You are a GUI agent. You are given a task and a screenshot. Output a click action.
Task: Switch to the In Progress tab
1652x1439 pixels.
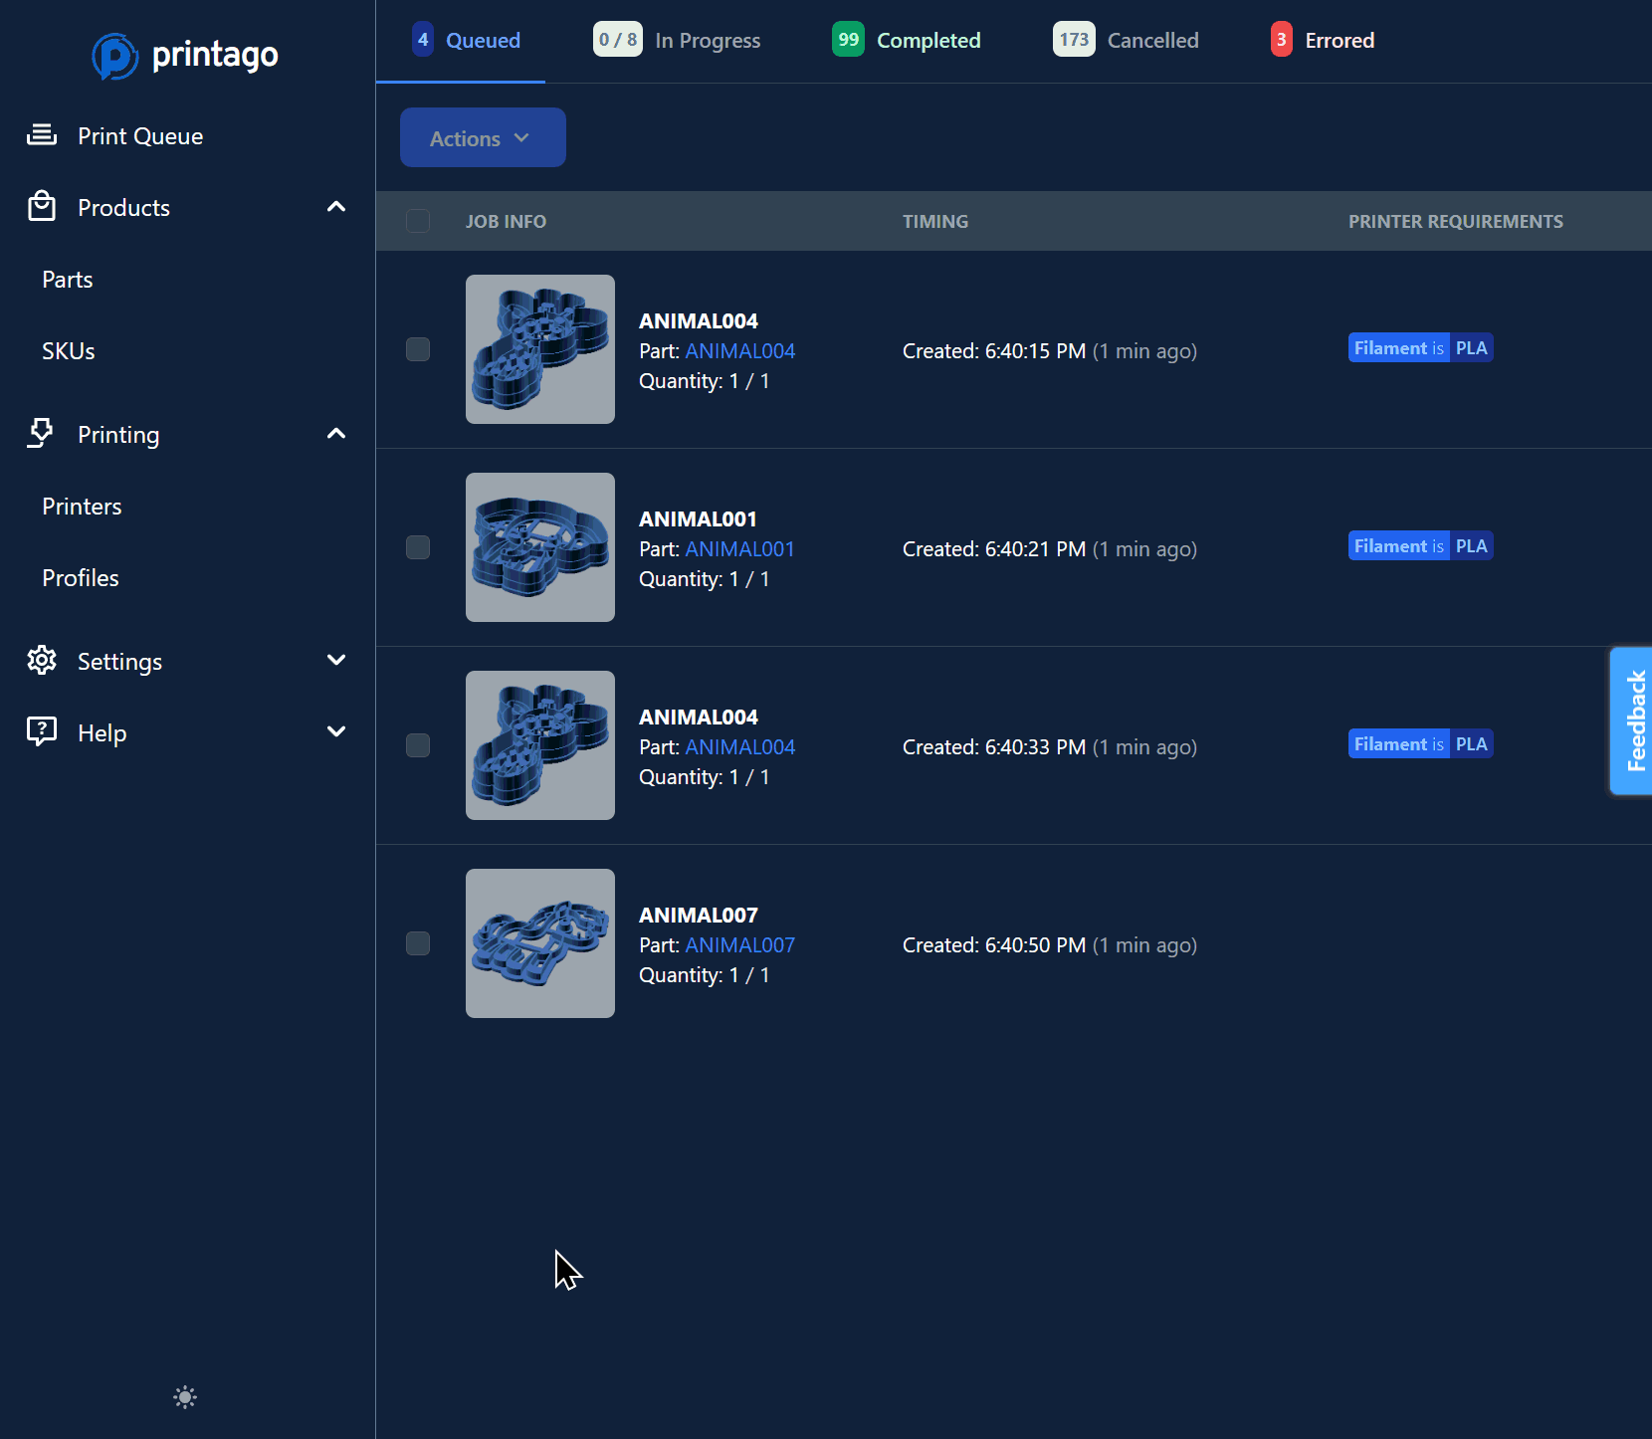click(677, 41)
